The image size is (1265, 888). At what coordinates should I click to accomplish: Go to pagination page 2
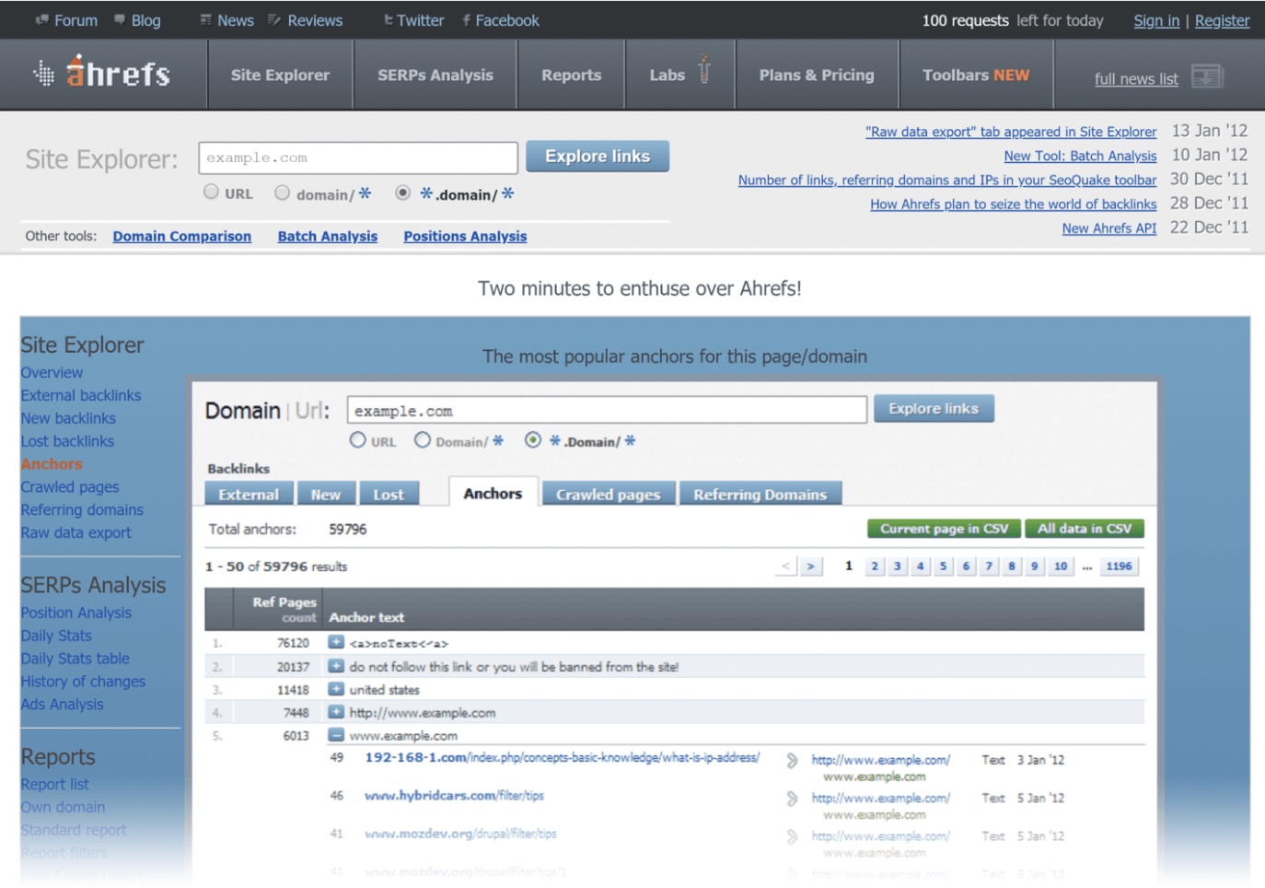tap(875, 567)
